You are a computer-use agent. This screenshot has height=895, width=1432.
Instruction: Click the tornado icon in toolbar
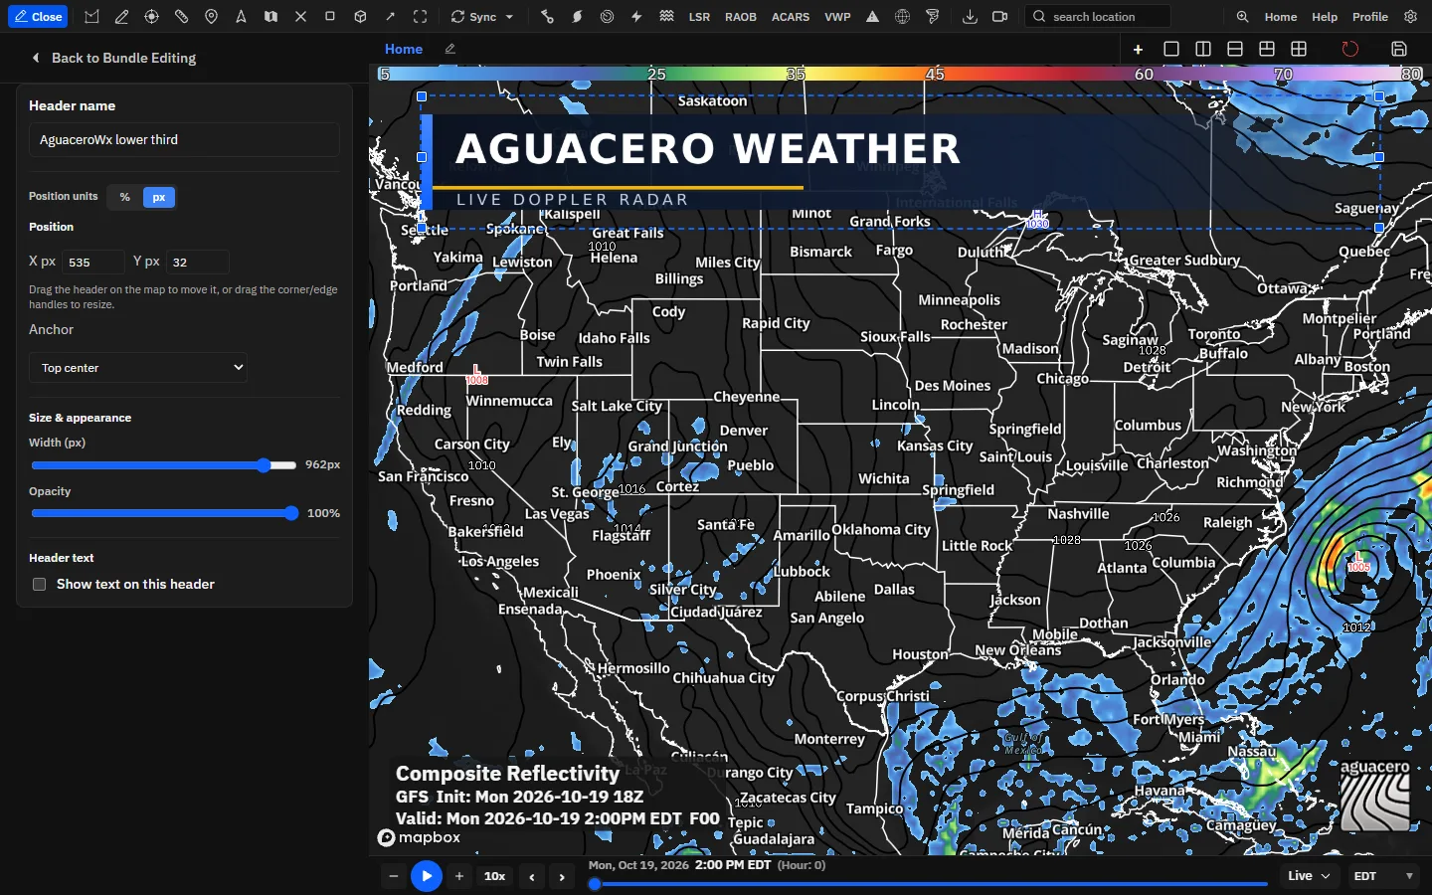[x=932, y=17]
